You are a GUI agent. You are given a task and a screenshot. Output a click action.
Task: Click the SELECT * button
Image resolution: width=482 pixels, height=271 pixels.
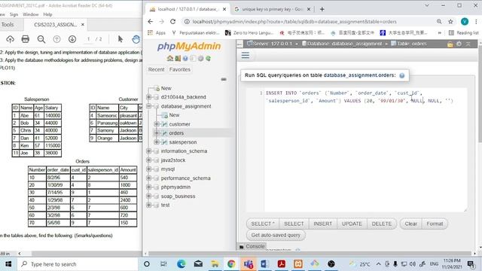263,224
